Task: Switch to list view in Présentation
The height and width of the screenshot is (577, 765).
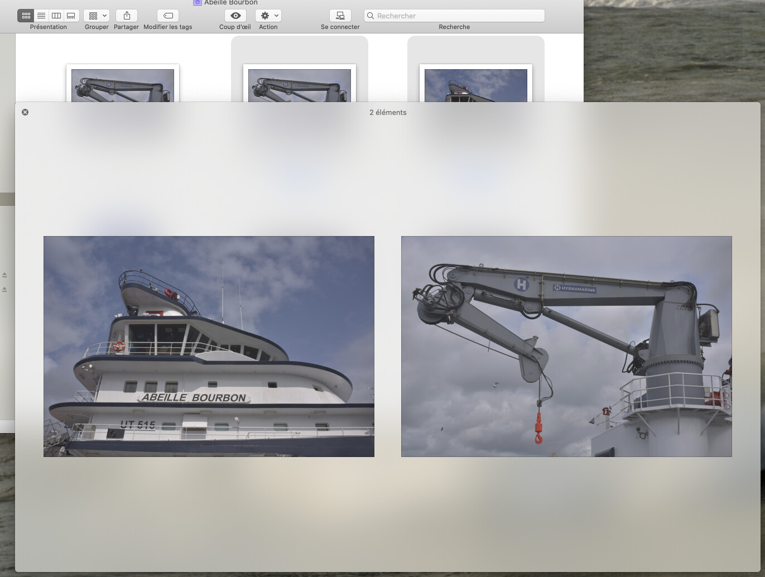Action: pos(41,16)
